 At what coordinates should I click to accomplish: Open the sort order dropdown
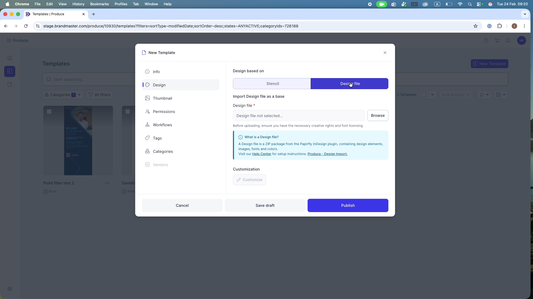484,95
